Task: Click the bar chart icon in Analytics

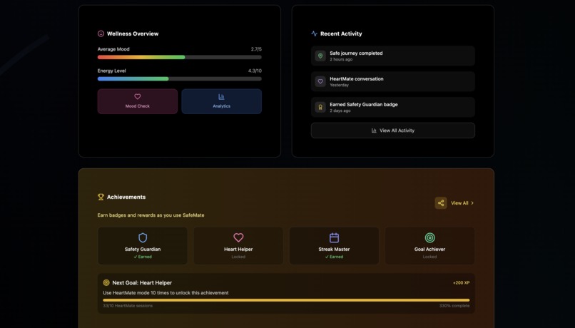Action: [221, 97]
